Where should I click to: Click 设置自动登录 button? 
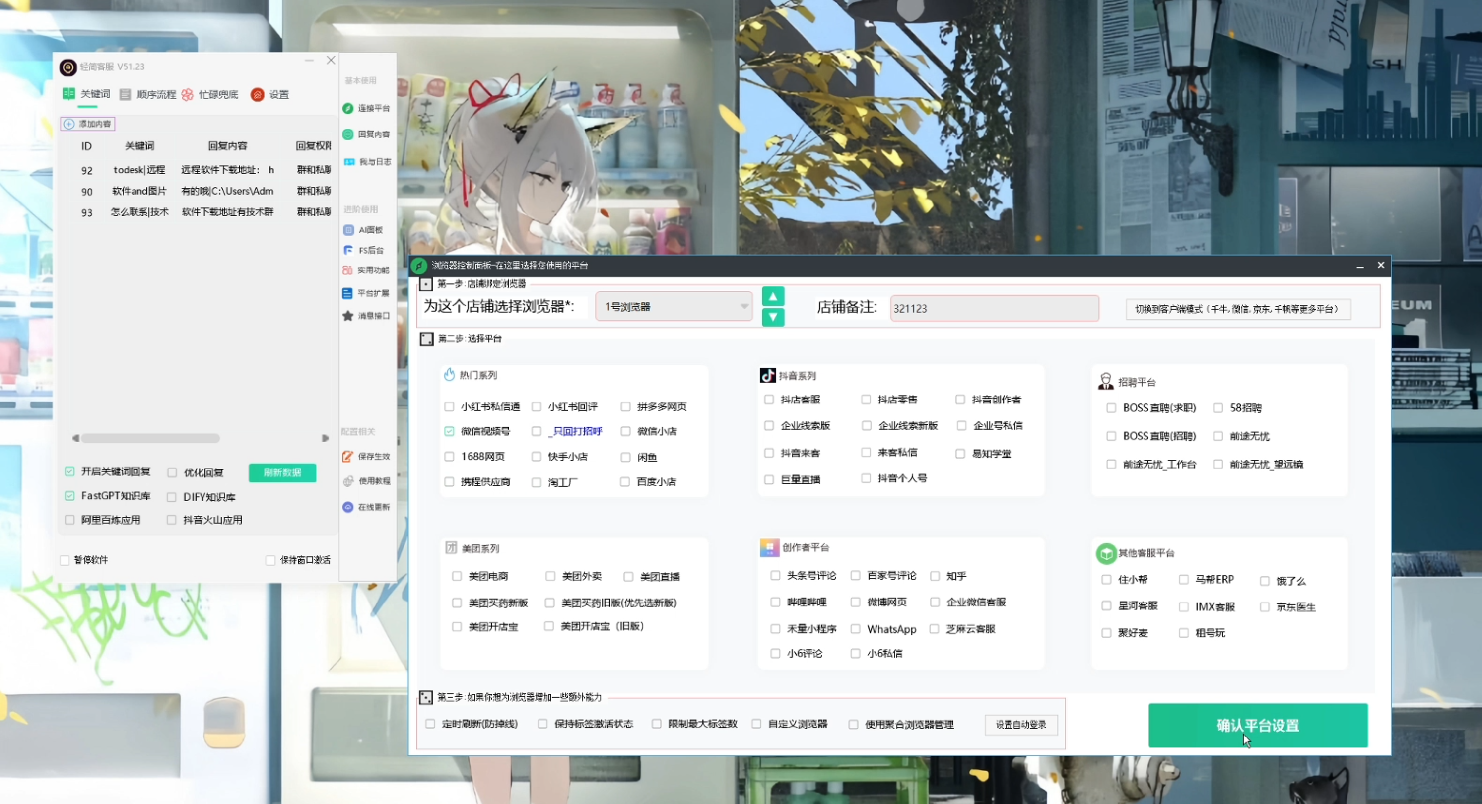[x=1021, y=725]
